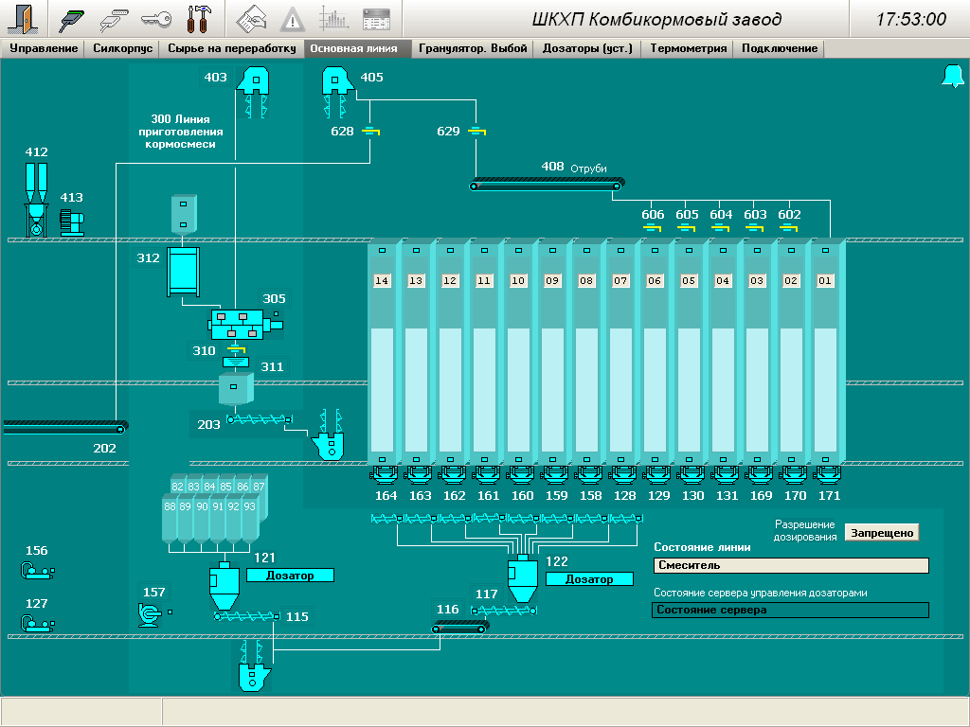This screenshot has height=727, width=970.
Task: Toggle gate valve 606
Action: tap(653, 226)
